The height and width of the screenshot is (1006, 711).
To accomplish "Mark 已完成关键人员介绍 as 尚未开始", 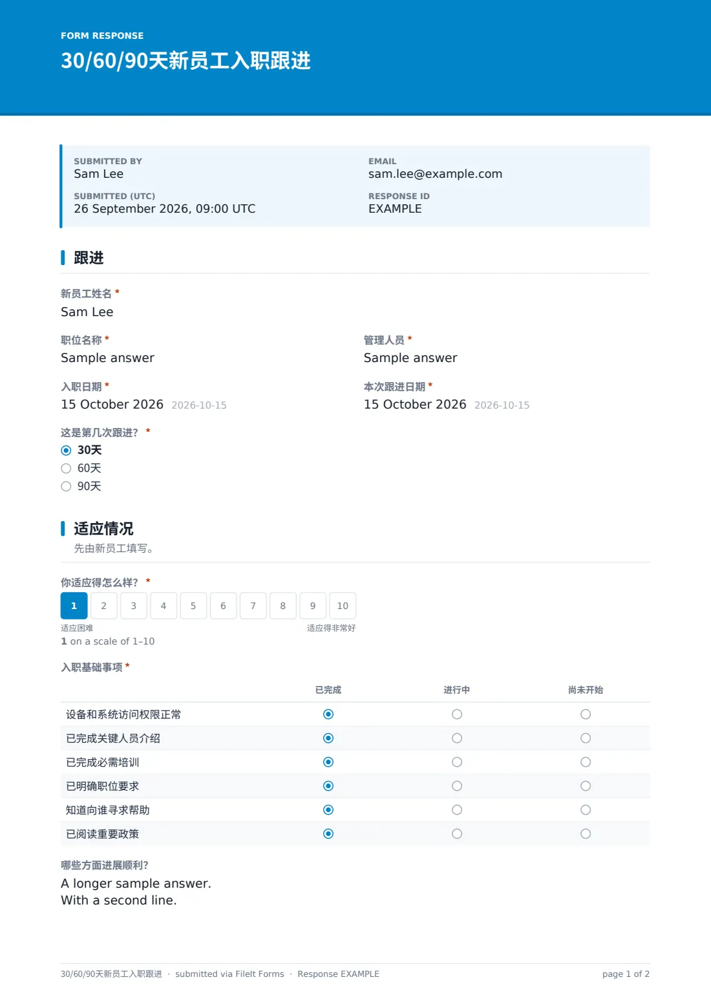I will point(586,738).
